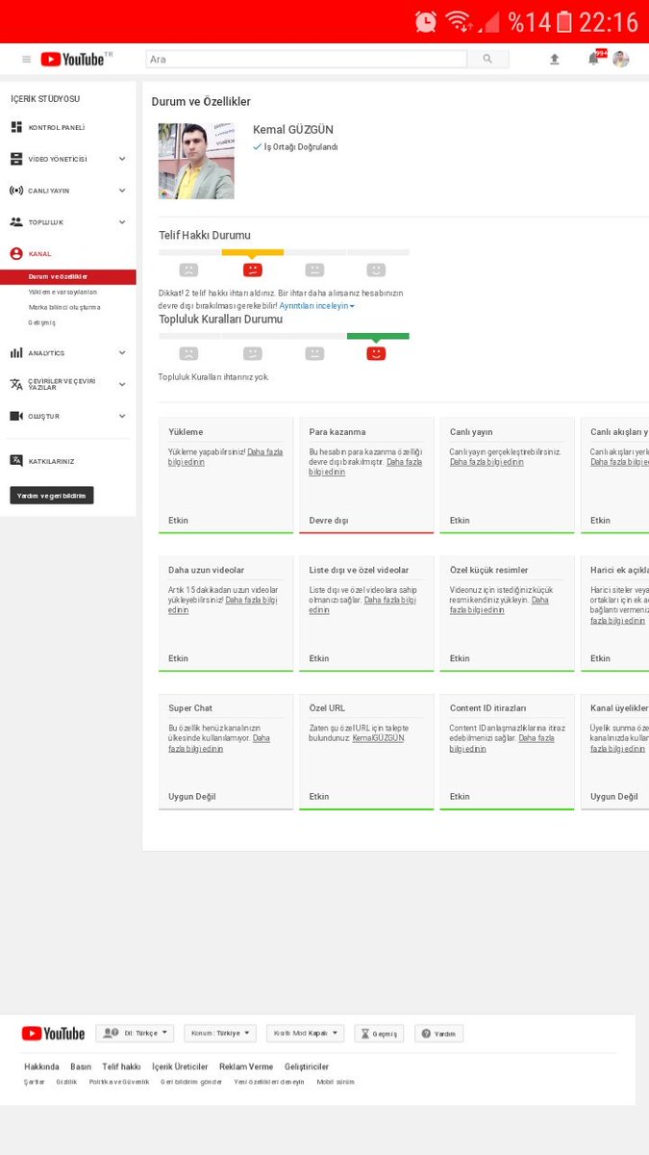This screenshot has height=1155, width=649.
Task: Click the gray smiling face under Telif Hakkı Durumu
Action: coord(376,270)
